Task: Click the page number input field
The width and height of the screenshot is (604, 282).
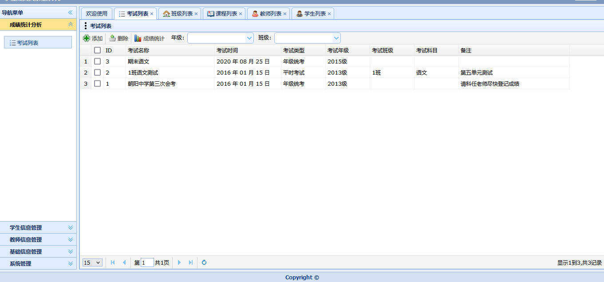Action: tap(147, 262)
